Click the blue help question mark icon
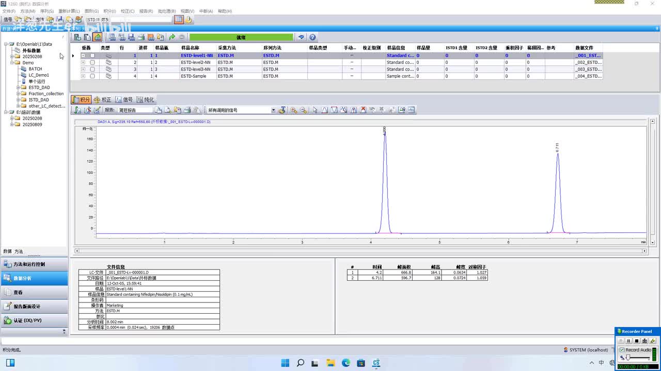Screen dimensions: 661x371 (312, 37)
